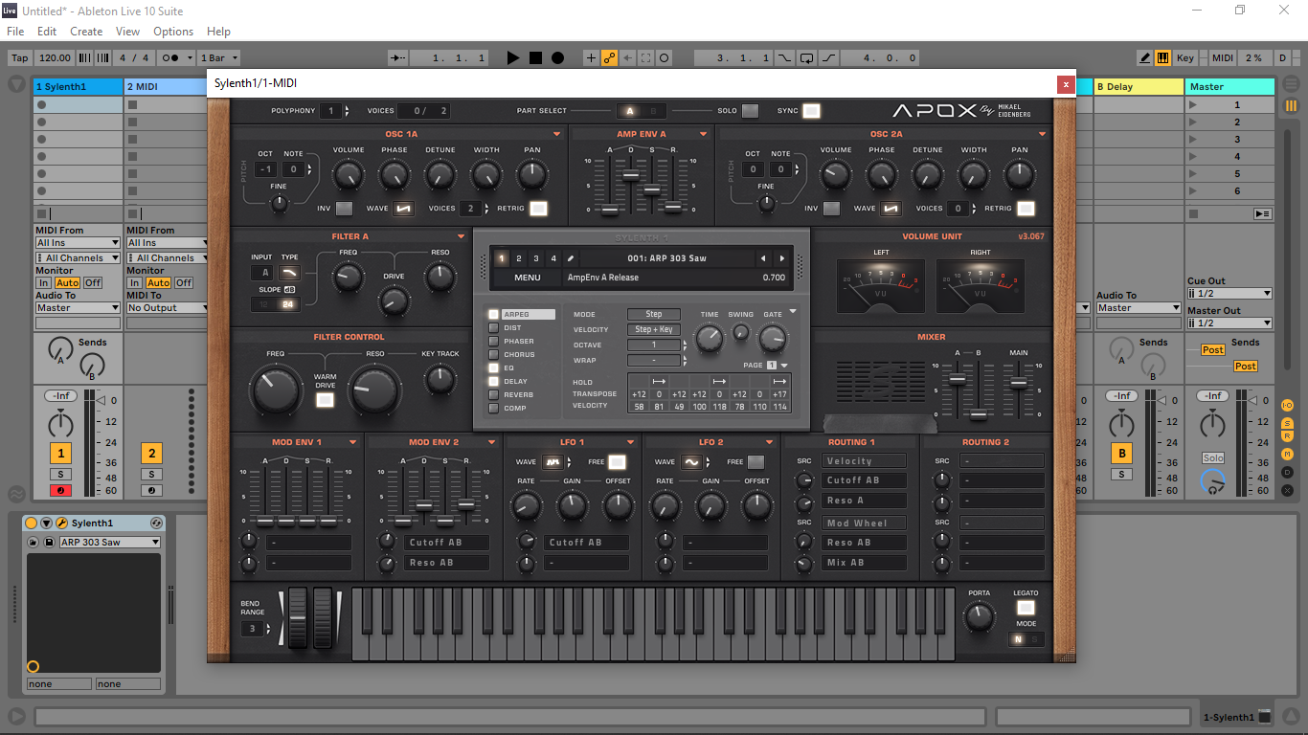
Task: Toggle Automation Arm in transport bar
Action: [609, 58]
